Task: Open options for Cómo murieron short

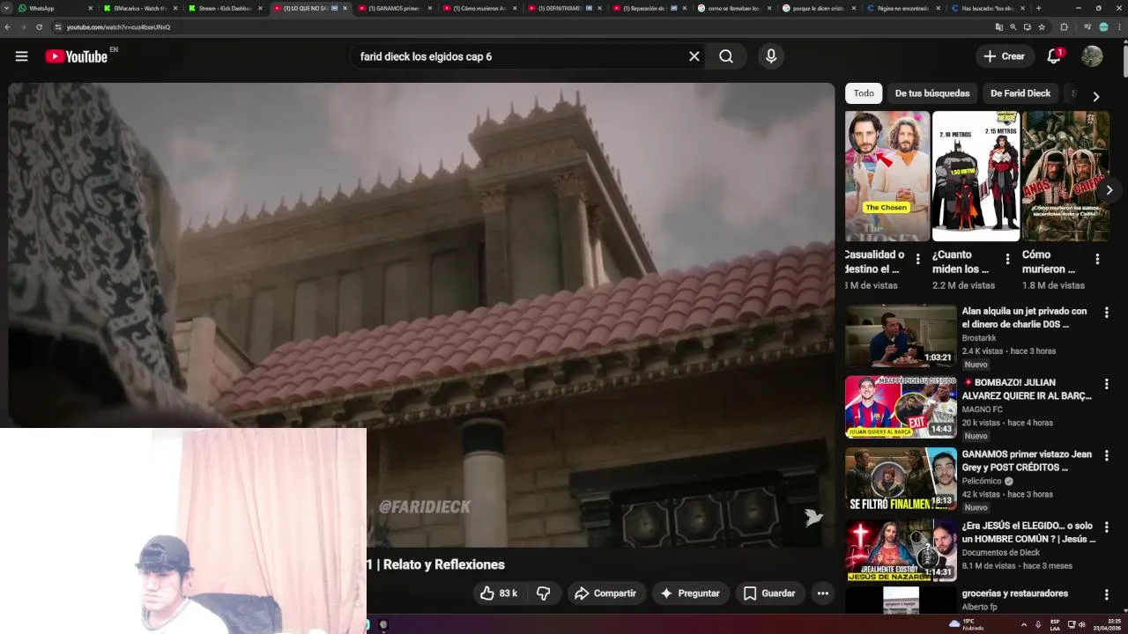Action: [1097, 259]
